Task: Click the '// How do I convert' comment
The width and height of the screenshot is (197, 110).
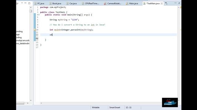Action: 77,25
